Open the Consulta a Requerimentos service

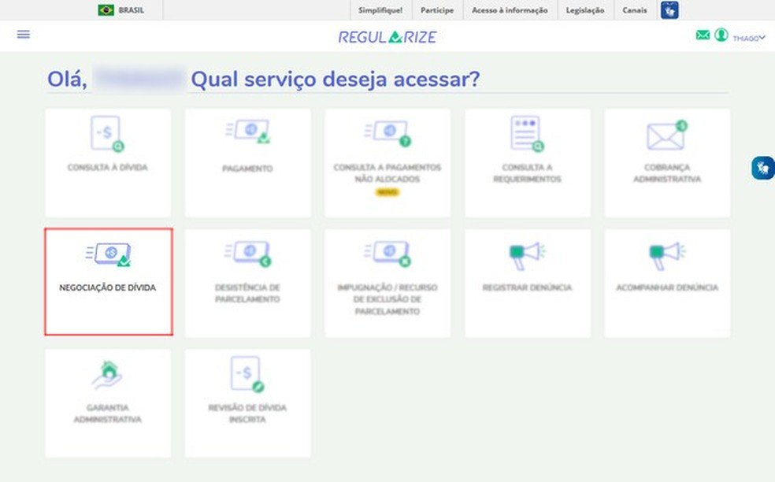pyautogui.click(x=527, y=163)
